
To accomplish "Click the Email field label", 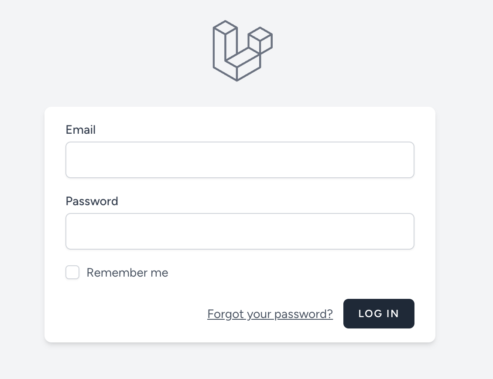I will [x=81, y=130].
